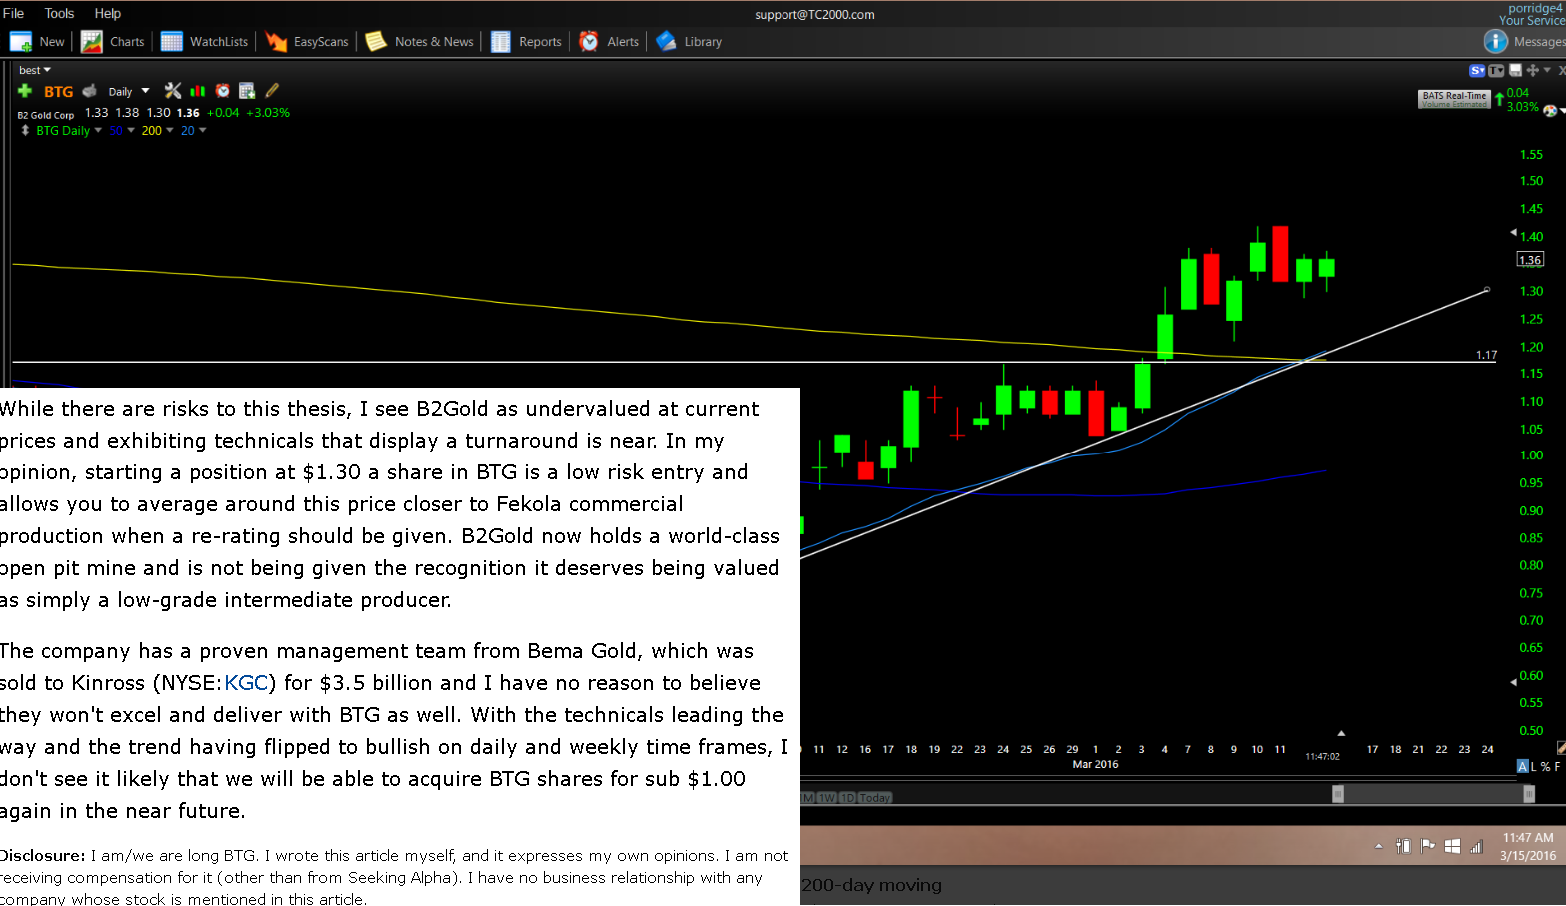Open chart settings wrench-and-screwdriver icon
Image resolution: width=1566 pixels, height=906 pixels.
(173, 91)
